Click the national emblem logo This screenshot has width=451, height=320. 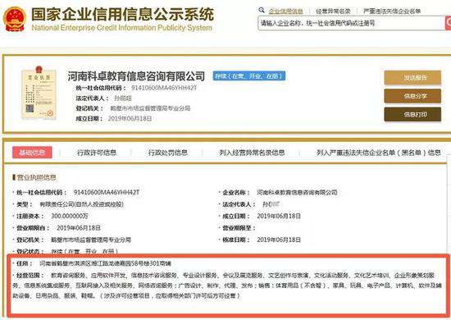click(x=15, y=19)
